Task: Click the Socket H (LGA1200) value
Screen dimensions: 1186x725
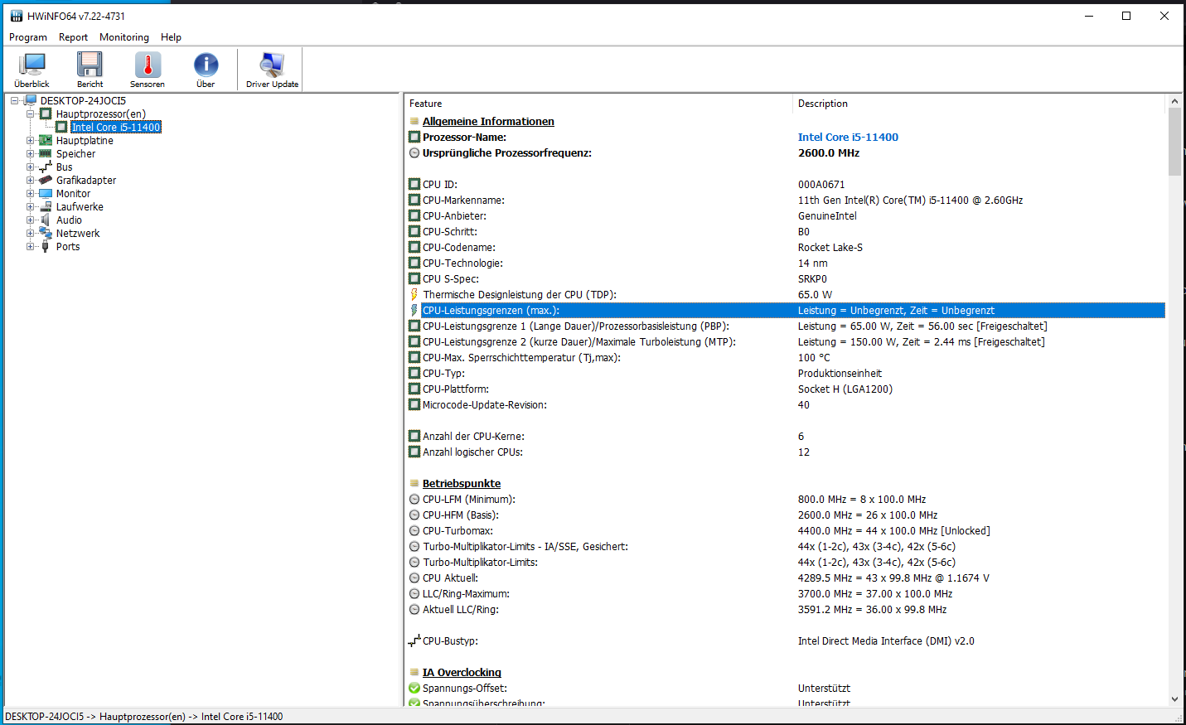Action: coord(845,389)
